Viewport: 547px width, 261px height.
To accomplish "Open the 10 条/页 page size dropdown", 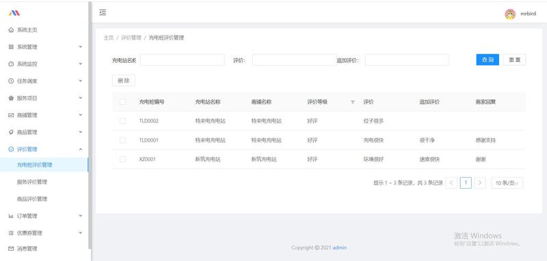I will click(x=507, y=183).
